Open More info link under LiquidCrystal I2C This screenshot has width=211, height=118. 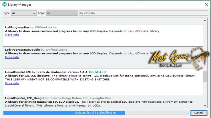(x=12, y=83)
